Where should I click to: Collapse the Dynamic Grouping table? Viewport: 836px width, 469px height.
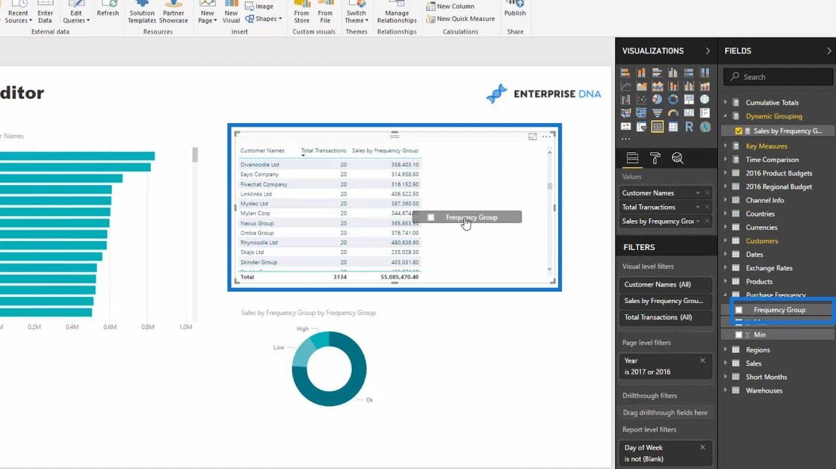click(726, 116)
